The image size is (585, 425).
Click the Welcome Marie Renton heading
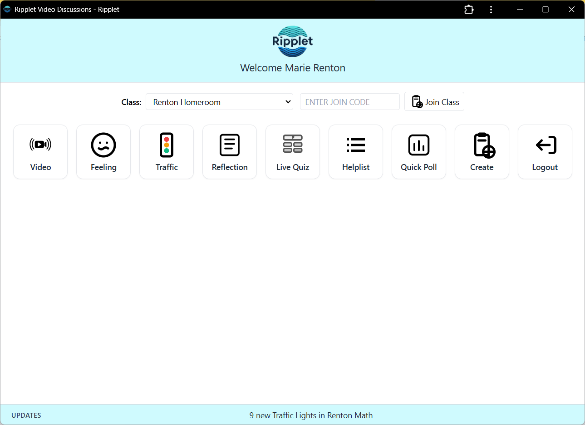(292, 68)
